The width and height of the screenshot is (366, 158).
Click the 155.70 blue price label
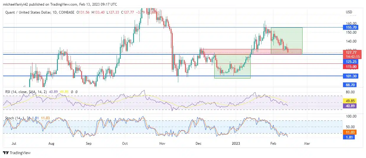tap(350, 27)
